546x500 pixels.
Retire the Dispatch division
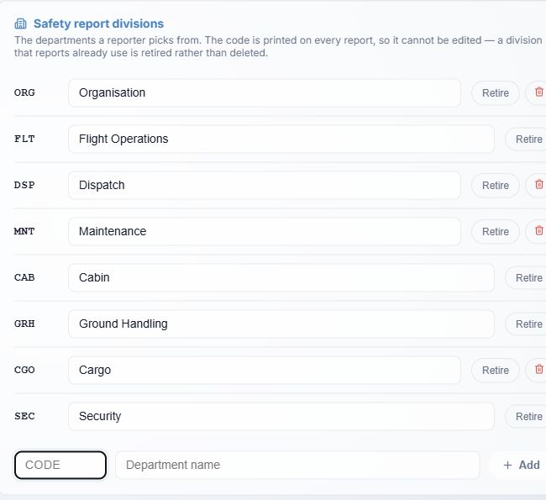coord(495,186)
